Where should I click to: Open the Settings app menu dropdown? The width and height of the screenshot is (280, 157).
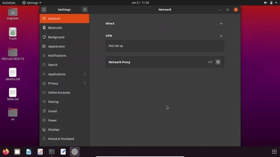pos(31,3)
